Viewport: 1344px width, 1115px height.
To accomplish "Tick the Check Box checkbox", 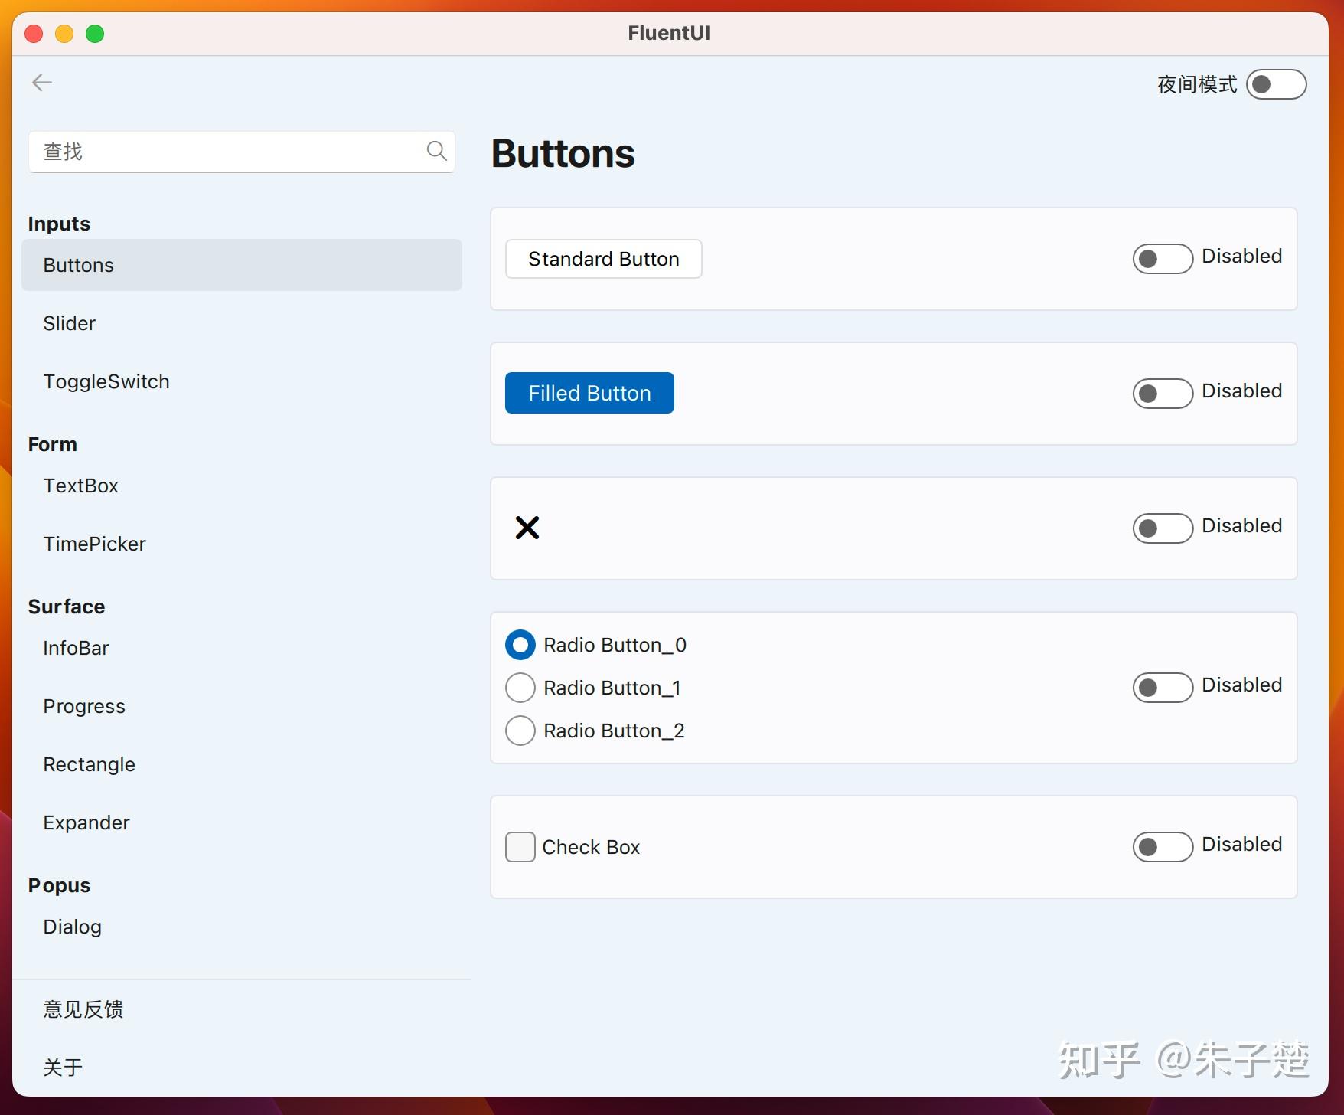I will [520, 847].
